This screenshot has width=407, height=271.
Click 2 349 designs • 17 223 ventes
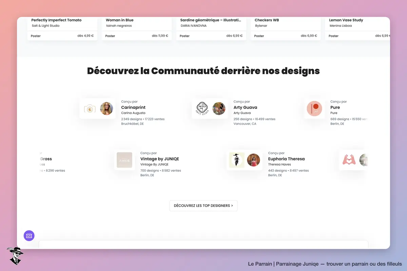point(143,119)
